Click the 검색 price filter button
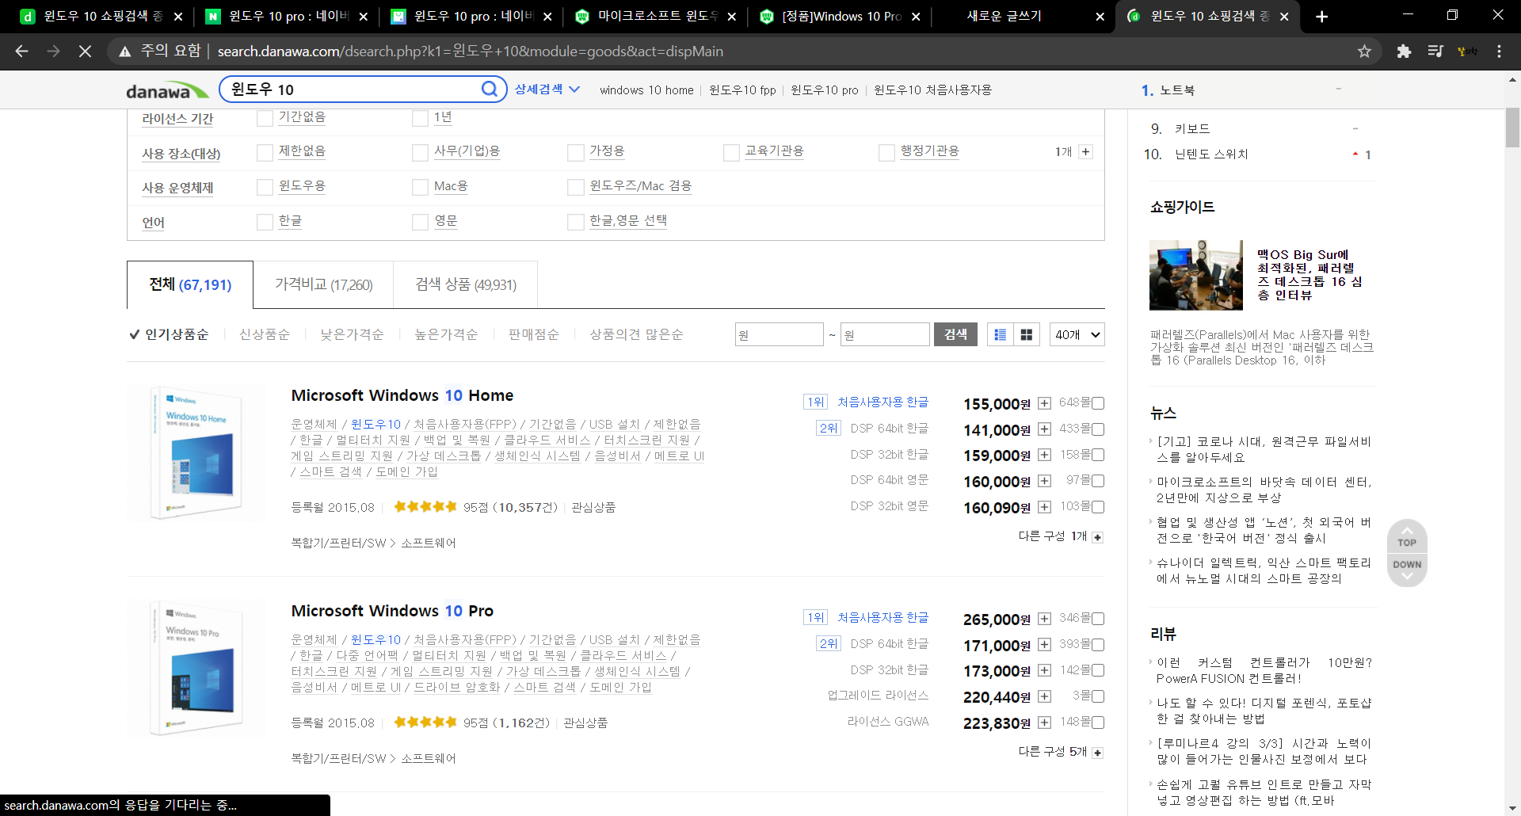The height and width of the screenshot is (816, 1521). tap(955, 334)
